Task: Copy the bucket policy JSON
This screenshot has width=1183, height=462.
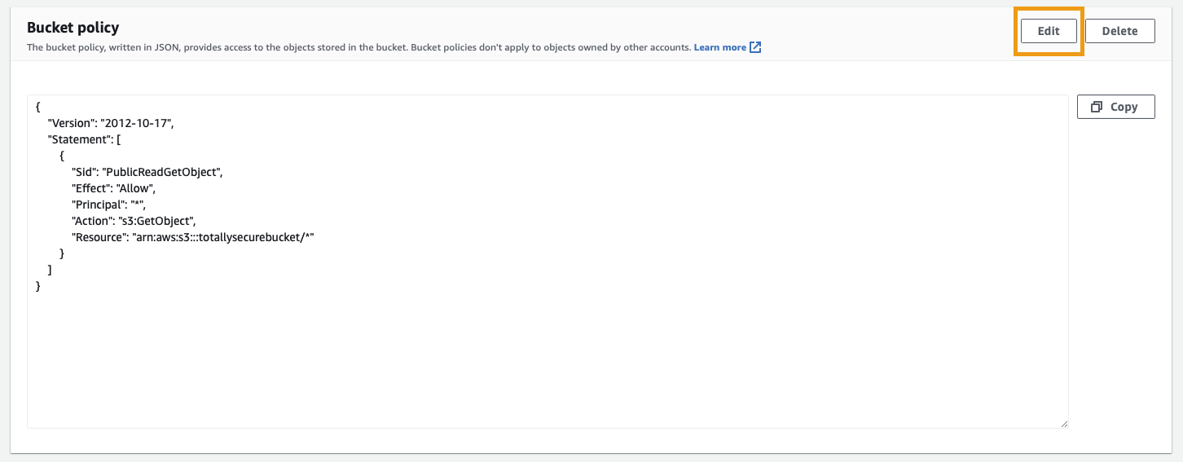Action: coord(1115,107)
